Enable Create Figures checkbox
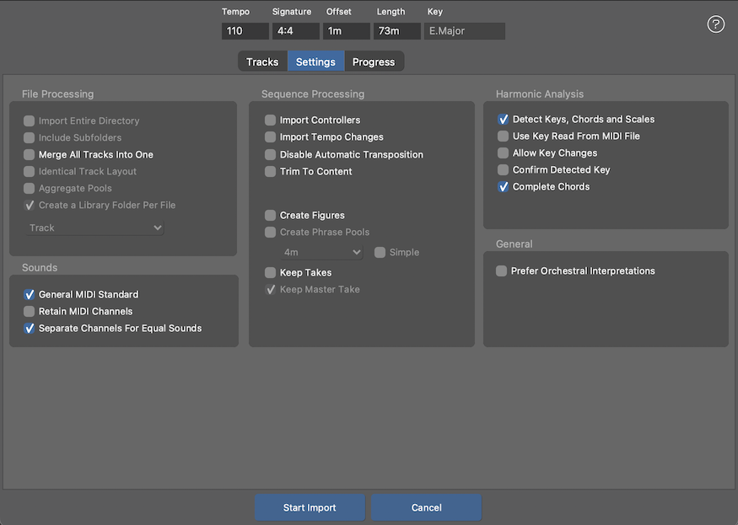 271,216
